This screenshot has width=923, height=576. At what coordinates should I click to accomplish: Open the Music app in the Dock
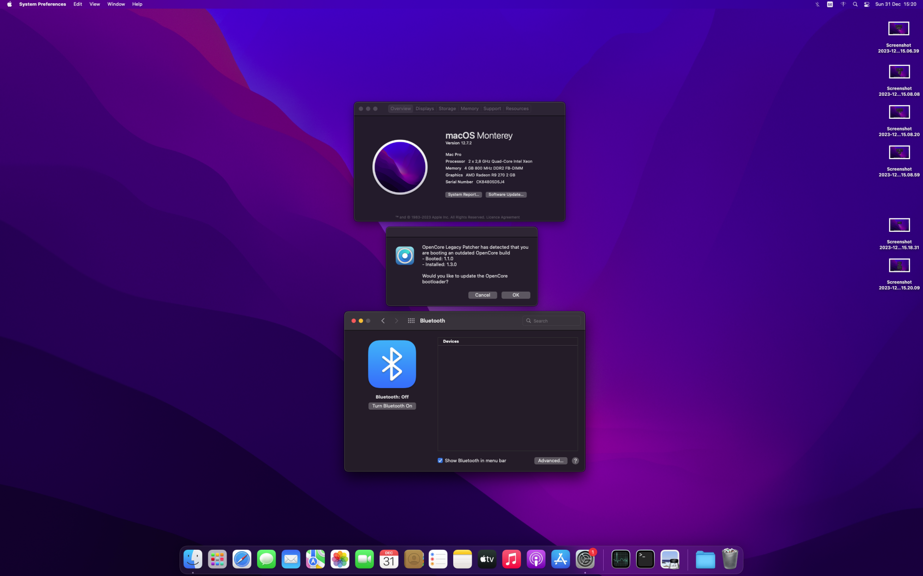511,559
